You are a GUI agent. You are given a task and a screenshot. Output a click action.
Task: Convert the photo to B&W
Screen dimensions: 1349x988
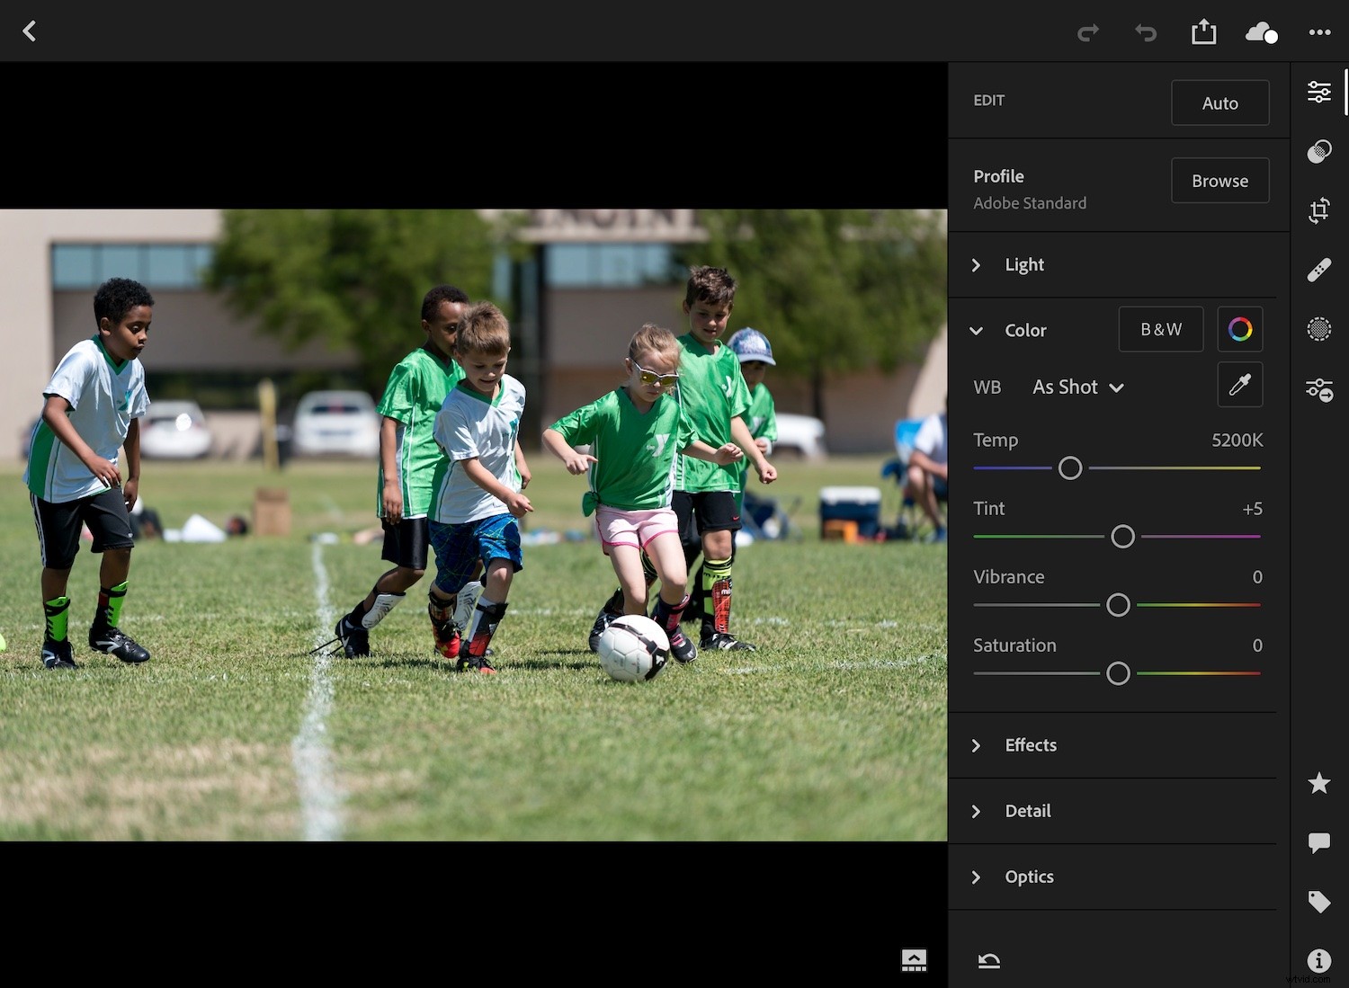click(x=1160, y=329)
